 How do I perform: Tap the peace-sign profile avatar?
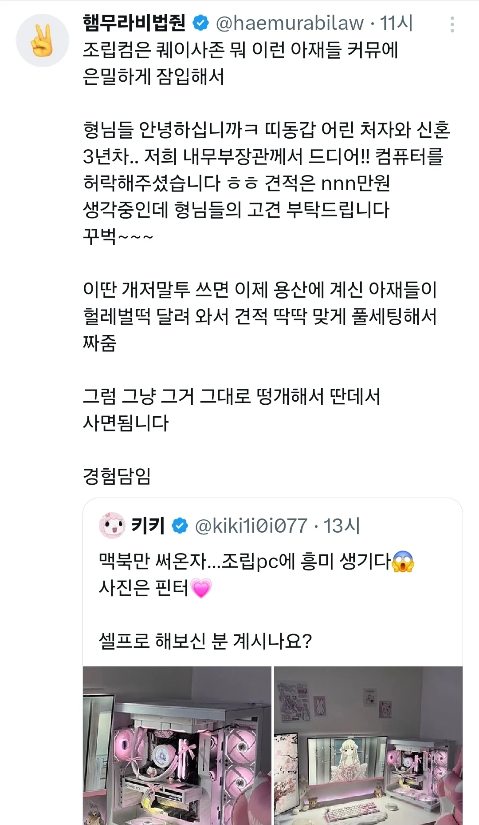point(43,40)
